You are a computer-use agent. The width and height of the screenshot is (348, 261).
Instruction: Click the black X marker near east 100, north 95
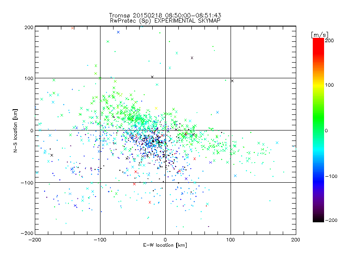[232, 81]
